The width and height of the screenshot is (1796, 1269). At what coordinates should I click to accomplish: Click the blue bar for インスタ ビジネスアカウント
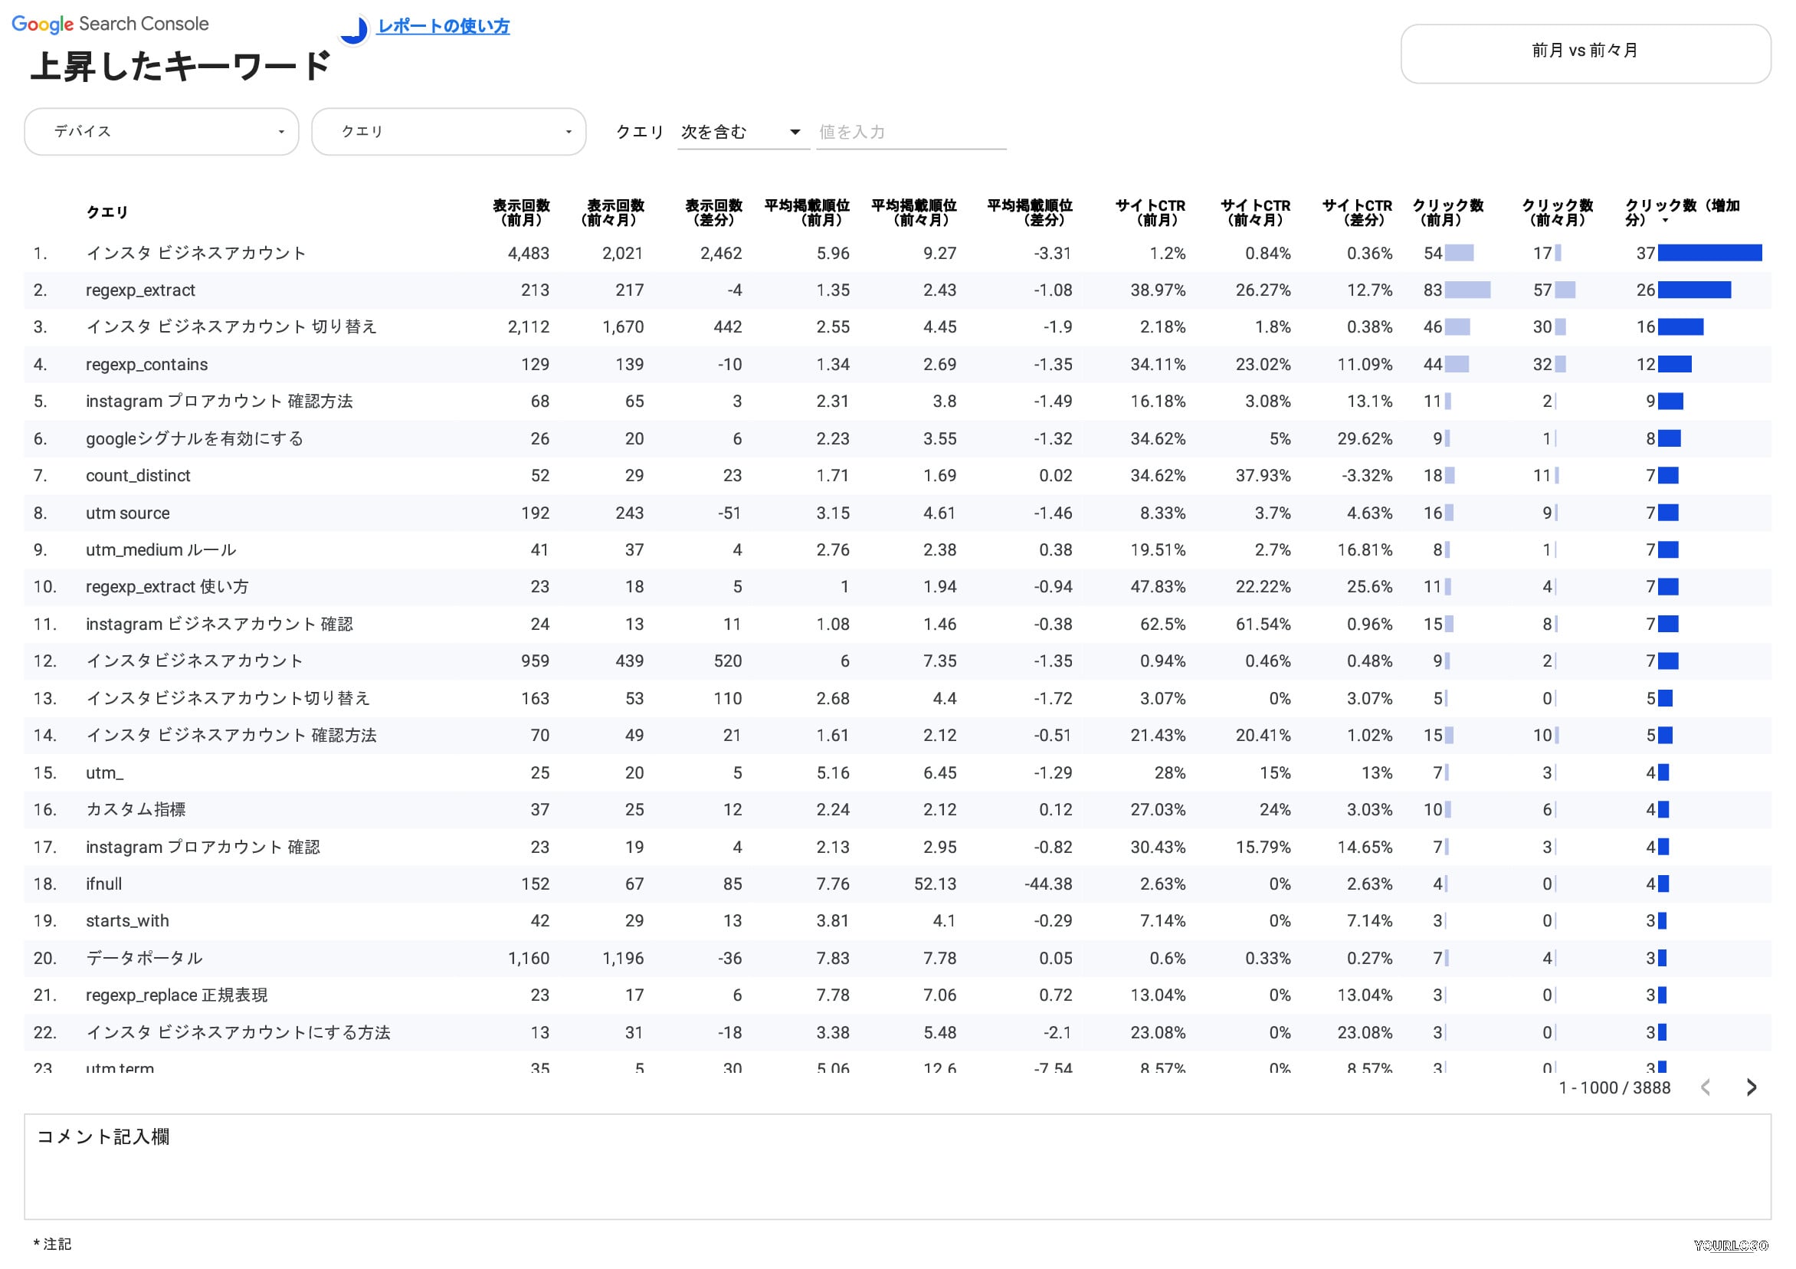click(1709, 253)
